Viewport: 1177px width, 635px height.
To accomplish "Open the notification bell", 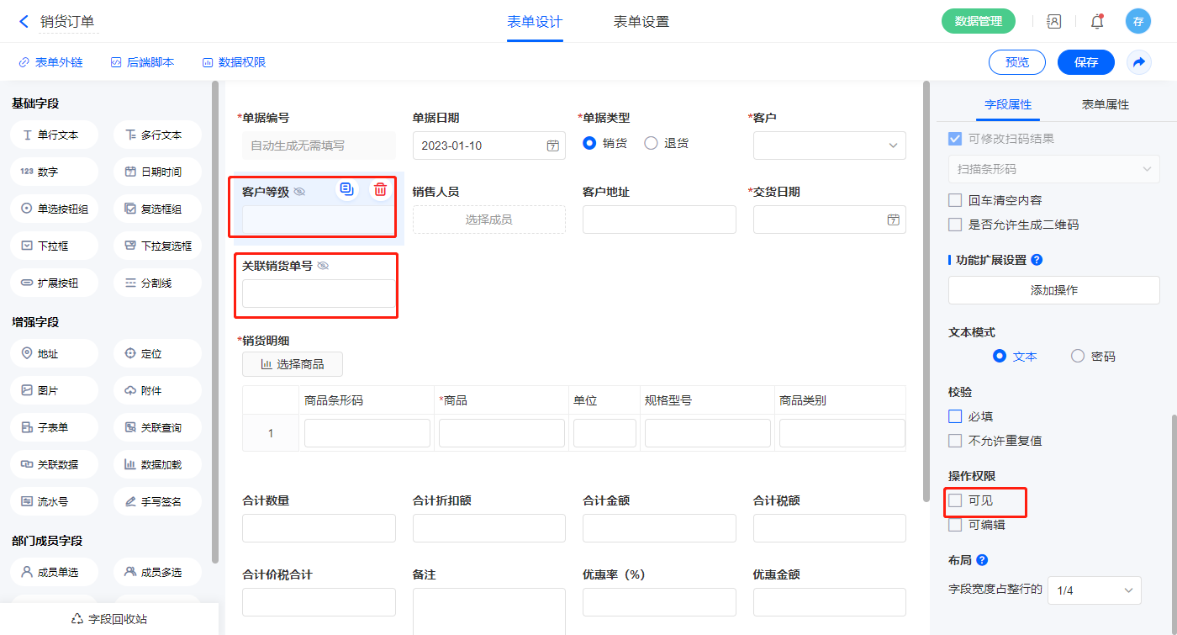I will tap(1097, 22).
